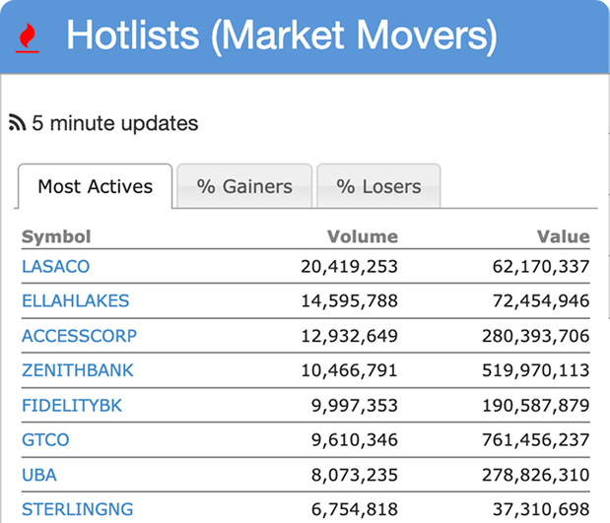Viewport: 610px width, 523px height.
Task: Click LASACO volume 20,419,253
Action: (x=350, y=267)
